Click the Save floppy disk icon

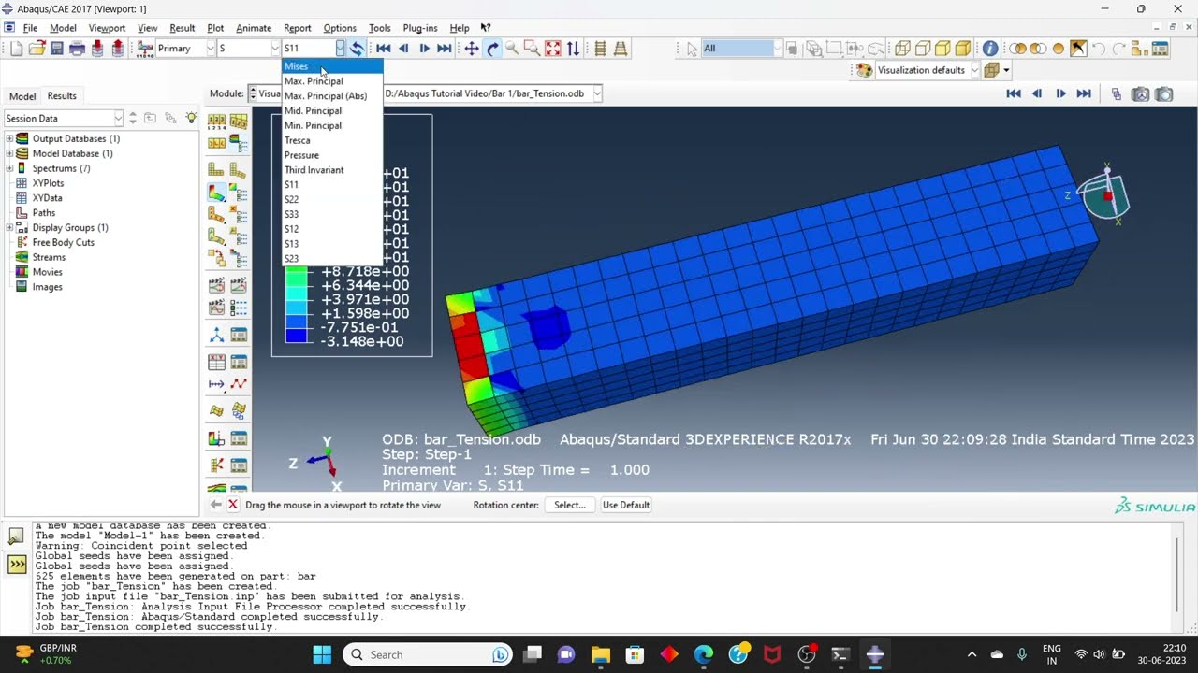pyautogui.click(x=57, y=49)
